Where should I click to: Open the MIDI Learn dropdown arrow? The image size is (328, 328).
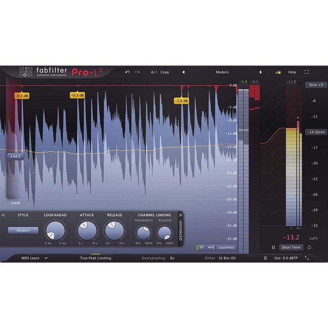[46, 258]
